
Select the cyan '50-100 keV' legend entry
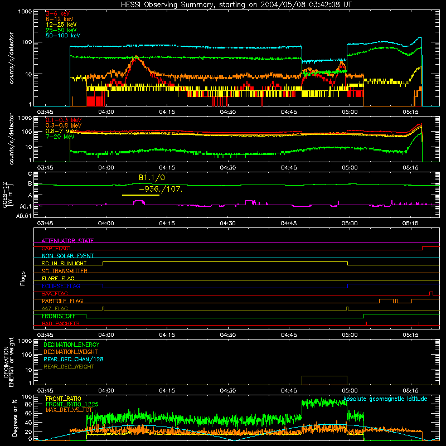tap(63, 36)
